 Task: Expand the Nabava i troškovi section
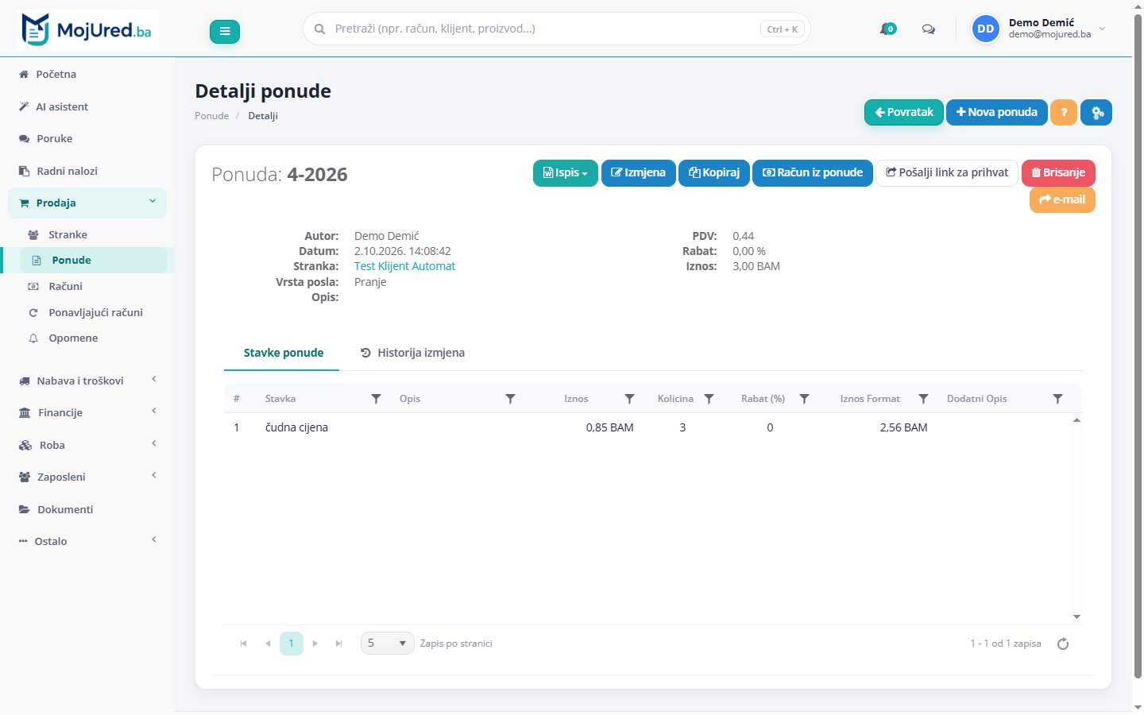click(87, 381)
